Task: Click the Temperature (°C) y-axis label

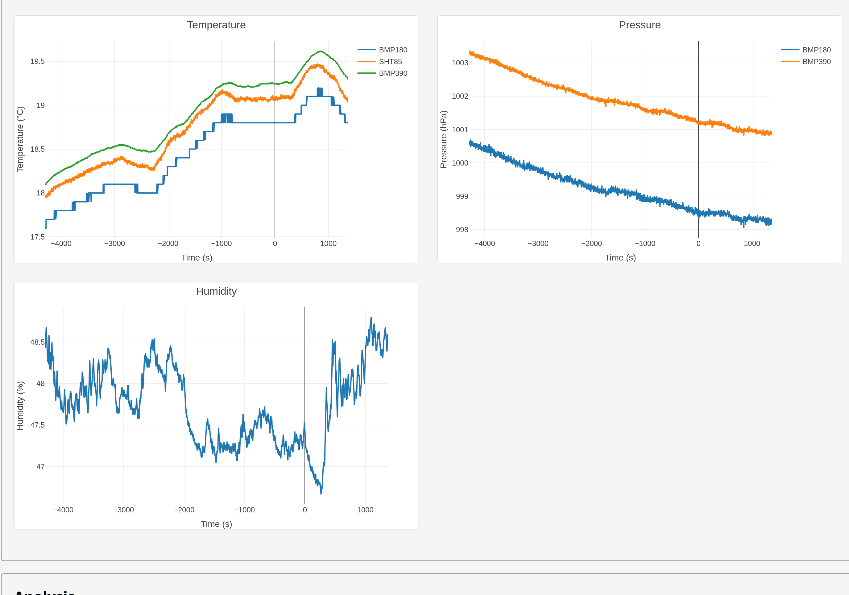Action: click(20, 139)
